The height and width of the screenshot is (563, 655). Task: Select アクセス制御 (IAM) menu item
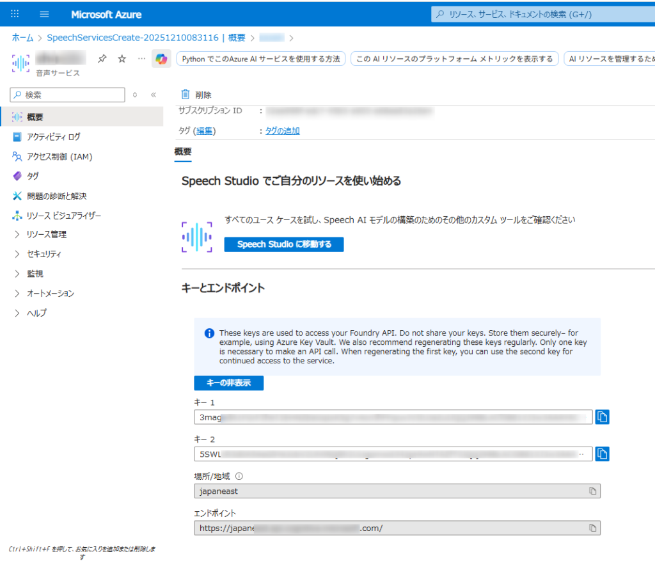(x=59, y=157)
